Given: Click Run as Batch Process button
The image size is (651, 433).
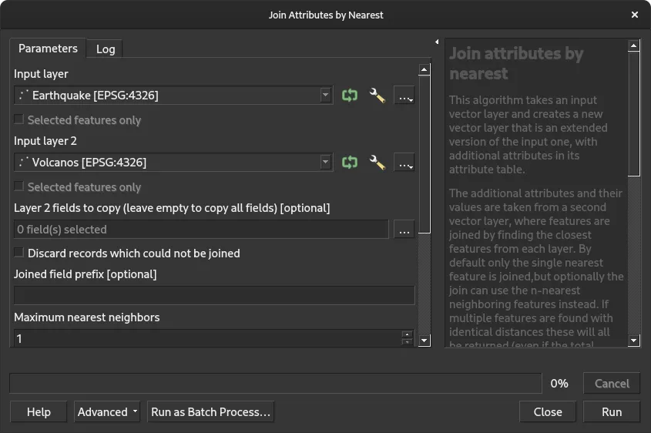Looking at the screenshot, I should pyautogui.click(x=210, y=412).
